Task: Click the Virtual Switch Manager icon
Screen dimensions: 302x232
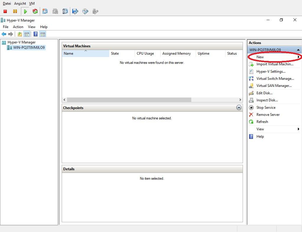Action: [x=251, y=79]
